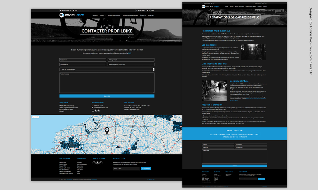Viewport: 318px width, 190px height.
Task: Click S'ABONNER in the repairs page footer
Action: click(261, 179)
